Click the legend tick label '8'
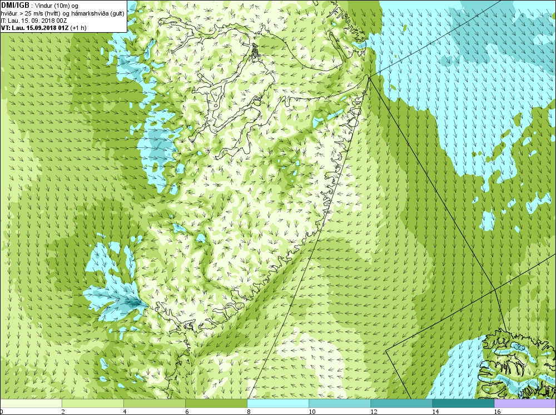556x415 pixels. 249,412
